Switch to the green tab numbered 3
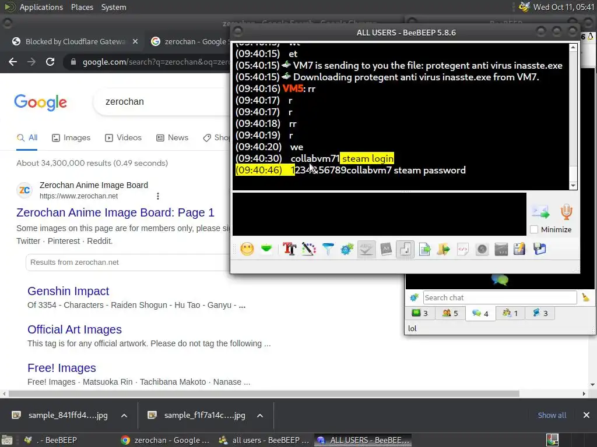Viewport: 597px width, 447px height. click(x=420, y=313)
